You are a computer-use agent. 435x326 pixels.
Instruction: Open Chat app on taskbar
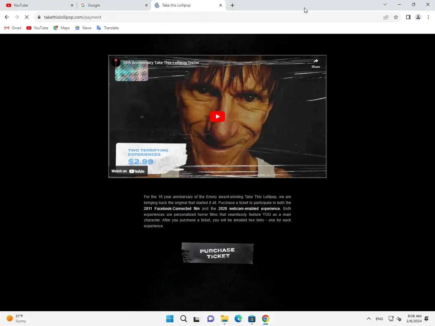(x=211, y=319)
